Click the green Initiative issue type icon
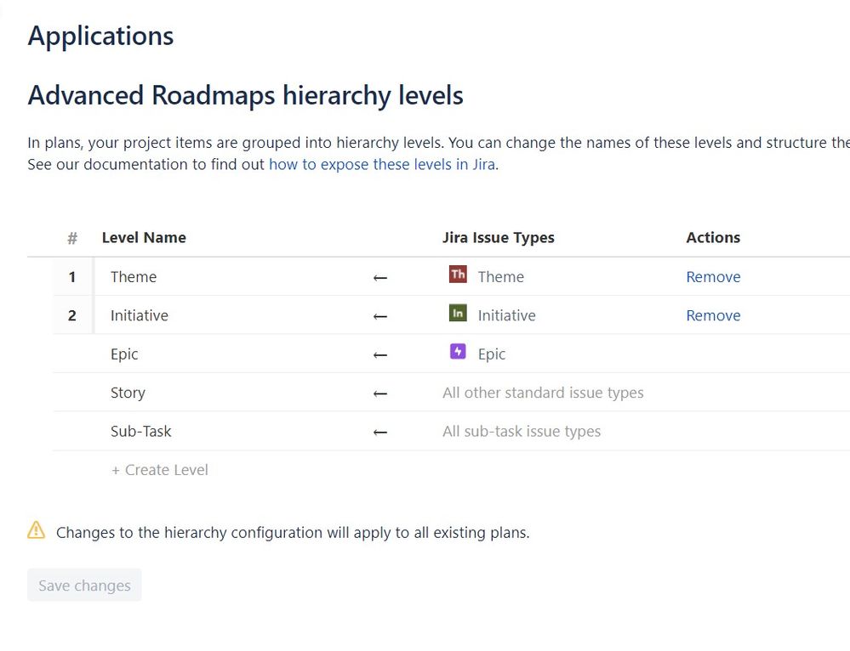The image size is (850, 651). click(458, 313)
